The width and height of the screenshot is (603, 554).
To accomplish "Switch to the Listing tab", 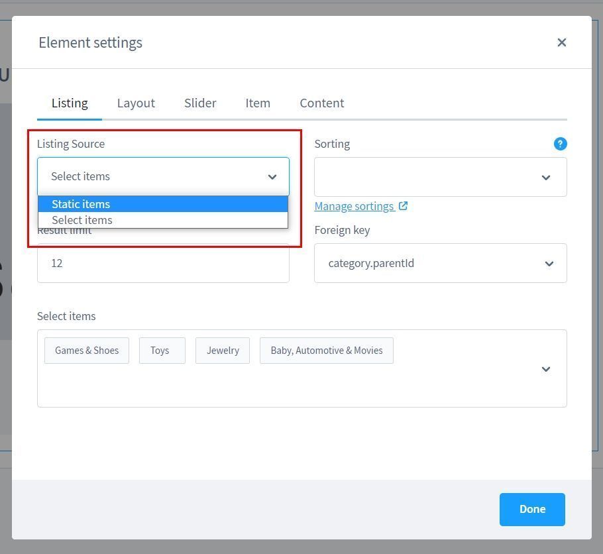I will pyautogui.click(x=70, y=103).
